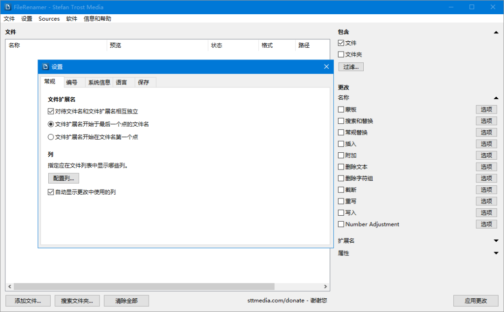Screen dimensions: 504x312
Task: Enable the 文件夹 checkbox under 包含
Action: click(x=341, y=54)
